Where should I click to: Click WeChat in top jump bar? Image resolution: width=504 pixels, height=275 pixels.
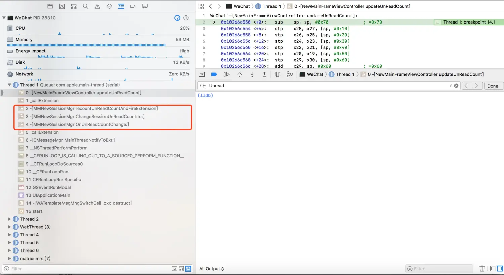238,6
